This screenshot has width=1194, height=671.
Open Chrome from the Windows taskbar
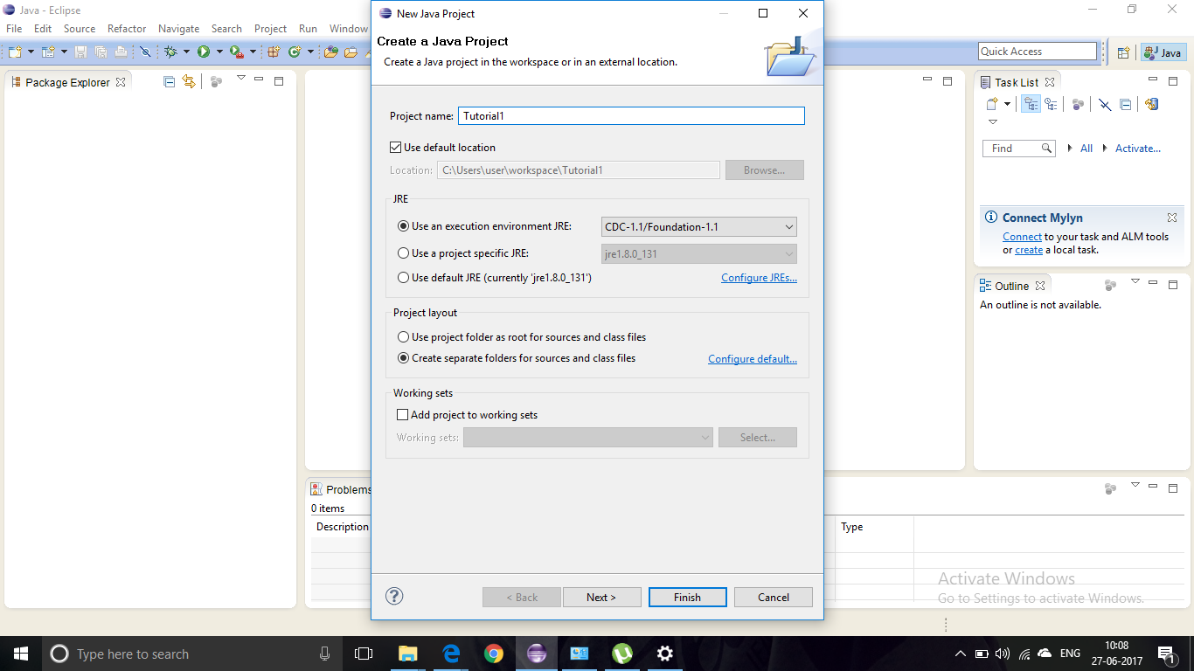[494, 654]
